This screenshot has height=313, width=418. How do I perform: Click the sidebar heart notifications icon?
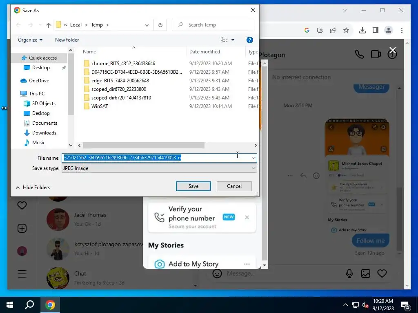tap(22, 205)
